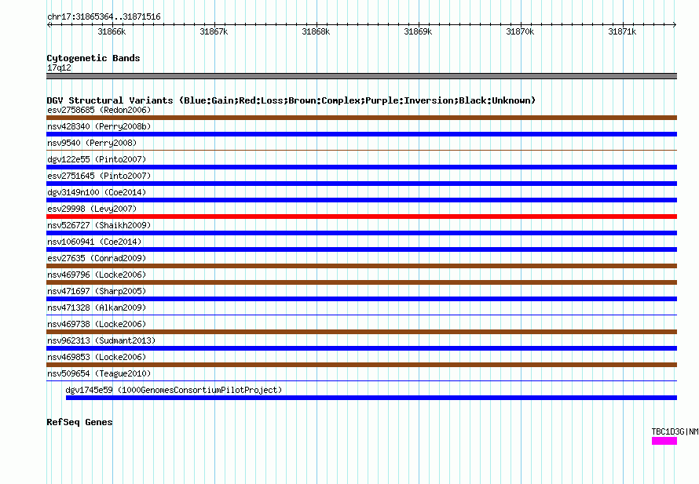Open nsv469738 (Locke2006) variant

click(x=97, y=324)
